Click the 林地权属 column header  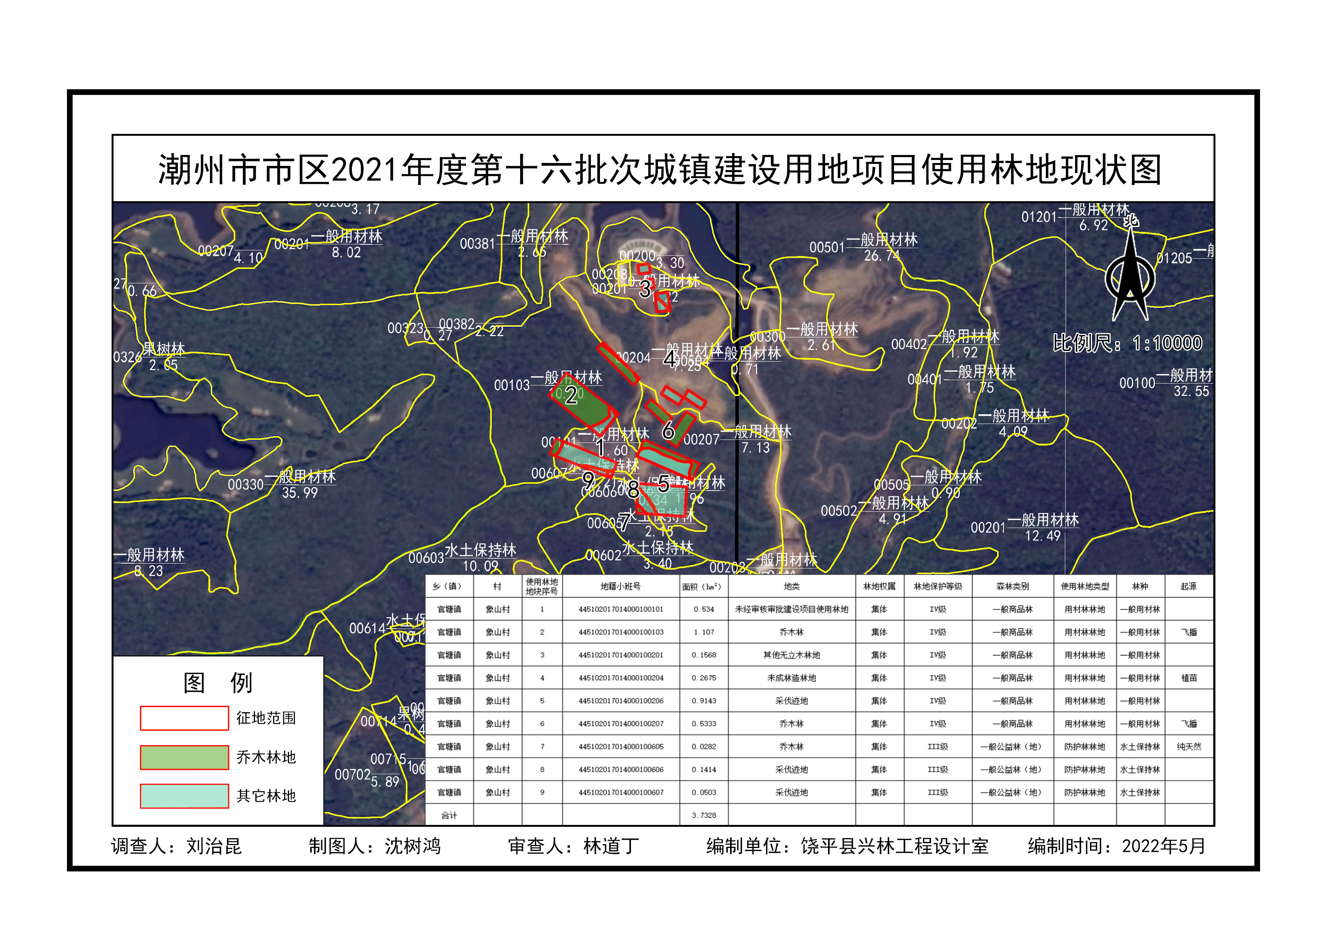(x=879, y=587)
